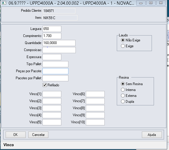Click the Vinco[9] input field

click(95, 115)
